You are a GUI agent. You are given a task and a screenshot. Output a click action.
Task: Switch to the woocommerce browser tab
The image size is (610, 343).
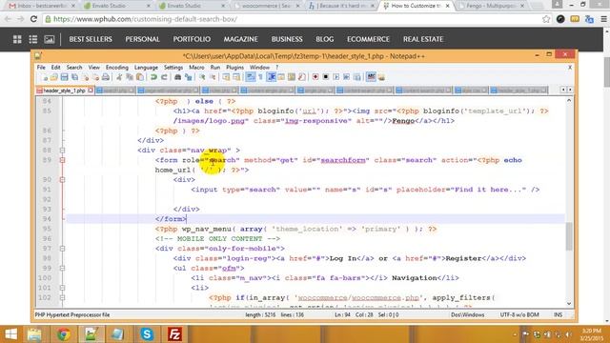click(266, 6)
